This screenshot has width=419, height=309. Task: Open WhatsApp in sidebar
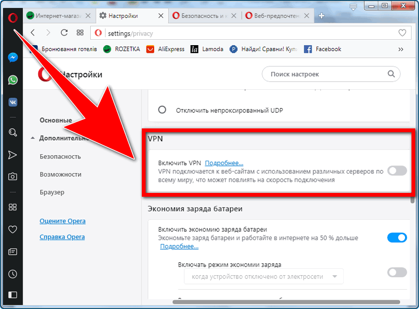(12, 80)
